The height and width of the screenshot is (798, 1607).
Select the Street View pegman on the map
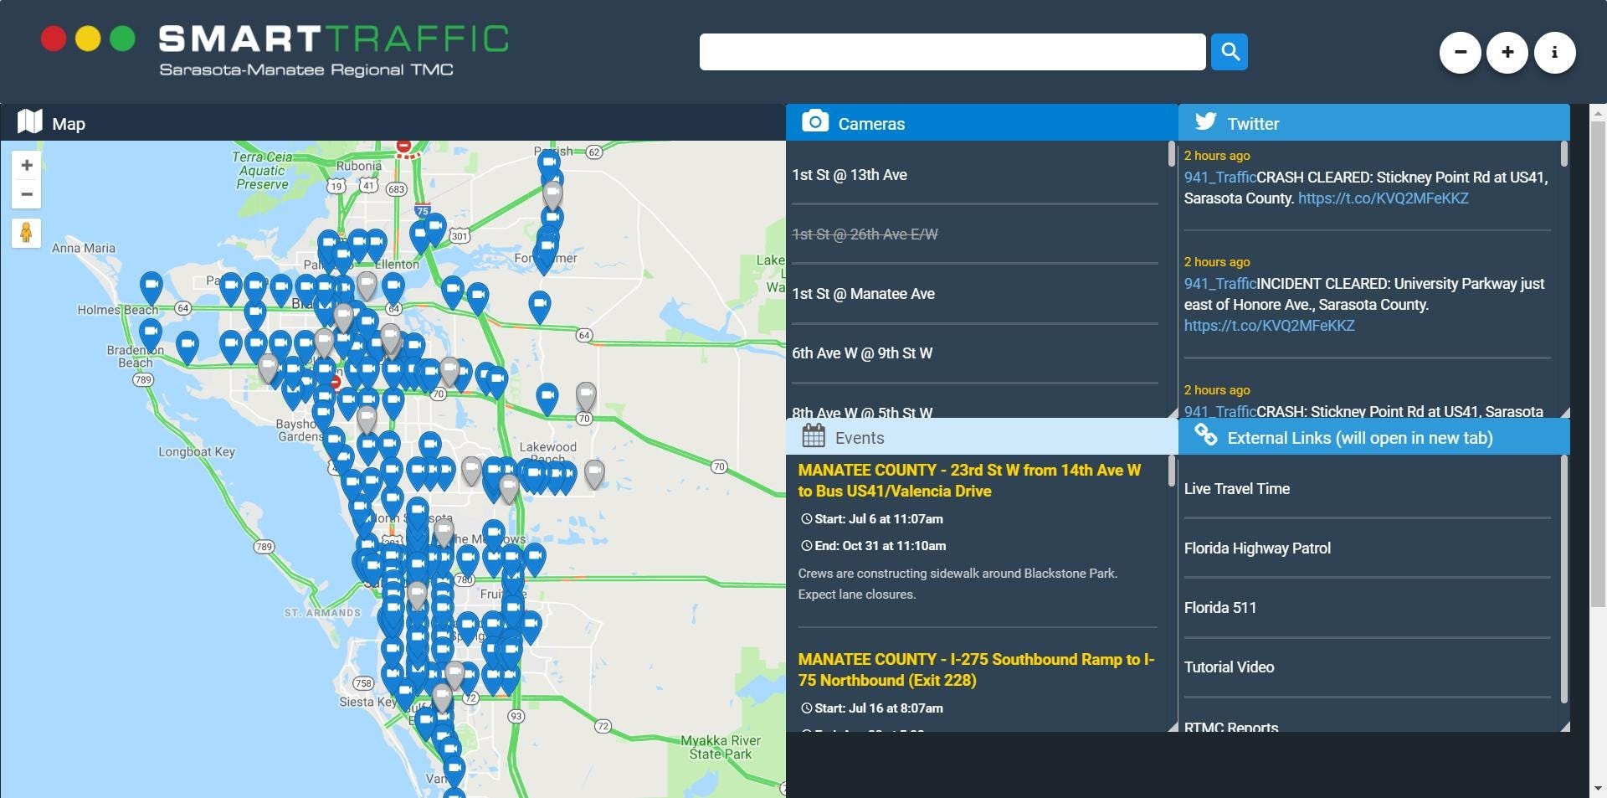click(27, 233)
